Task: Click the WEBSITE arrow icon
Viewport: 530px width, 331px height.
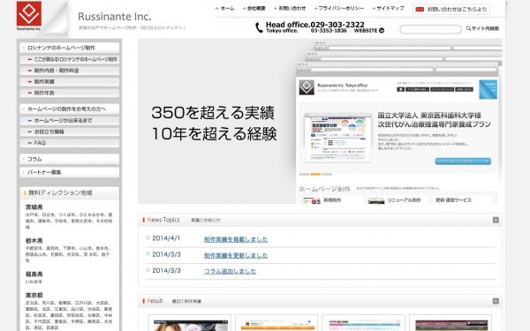Action: coord(382,30)
